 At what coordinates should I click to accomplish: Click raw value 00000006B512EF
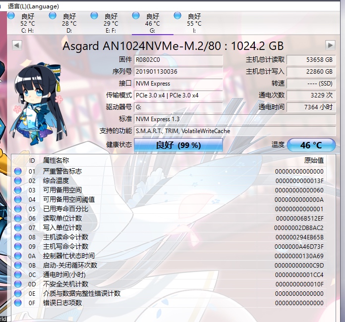pos(300,219)
